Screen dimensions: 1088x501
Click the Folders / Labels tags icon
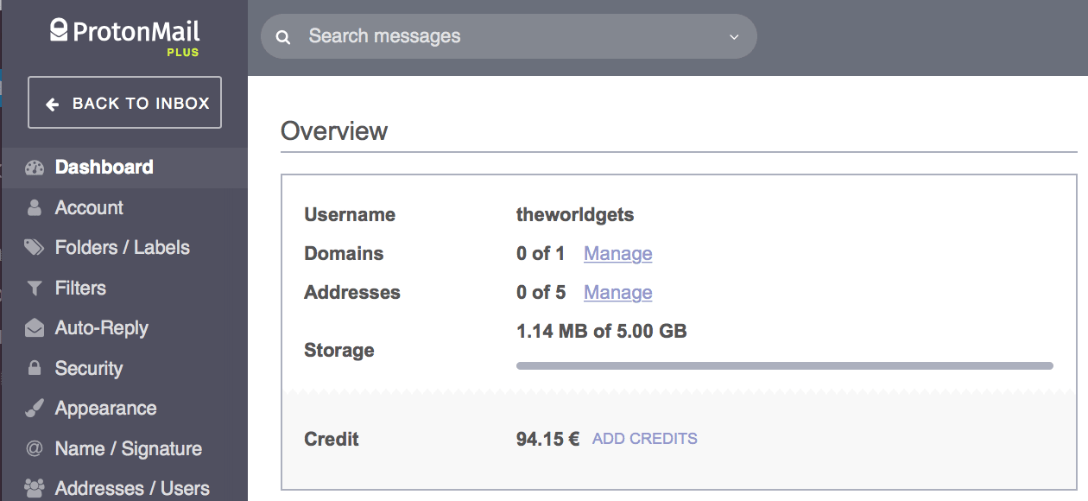[x=35, y=248]
